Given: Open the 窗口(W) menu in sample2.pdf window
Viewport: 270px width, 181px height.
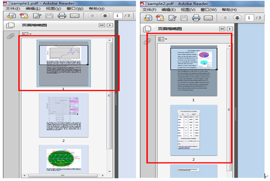Looking at the screenshot, I should [209, 10].
